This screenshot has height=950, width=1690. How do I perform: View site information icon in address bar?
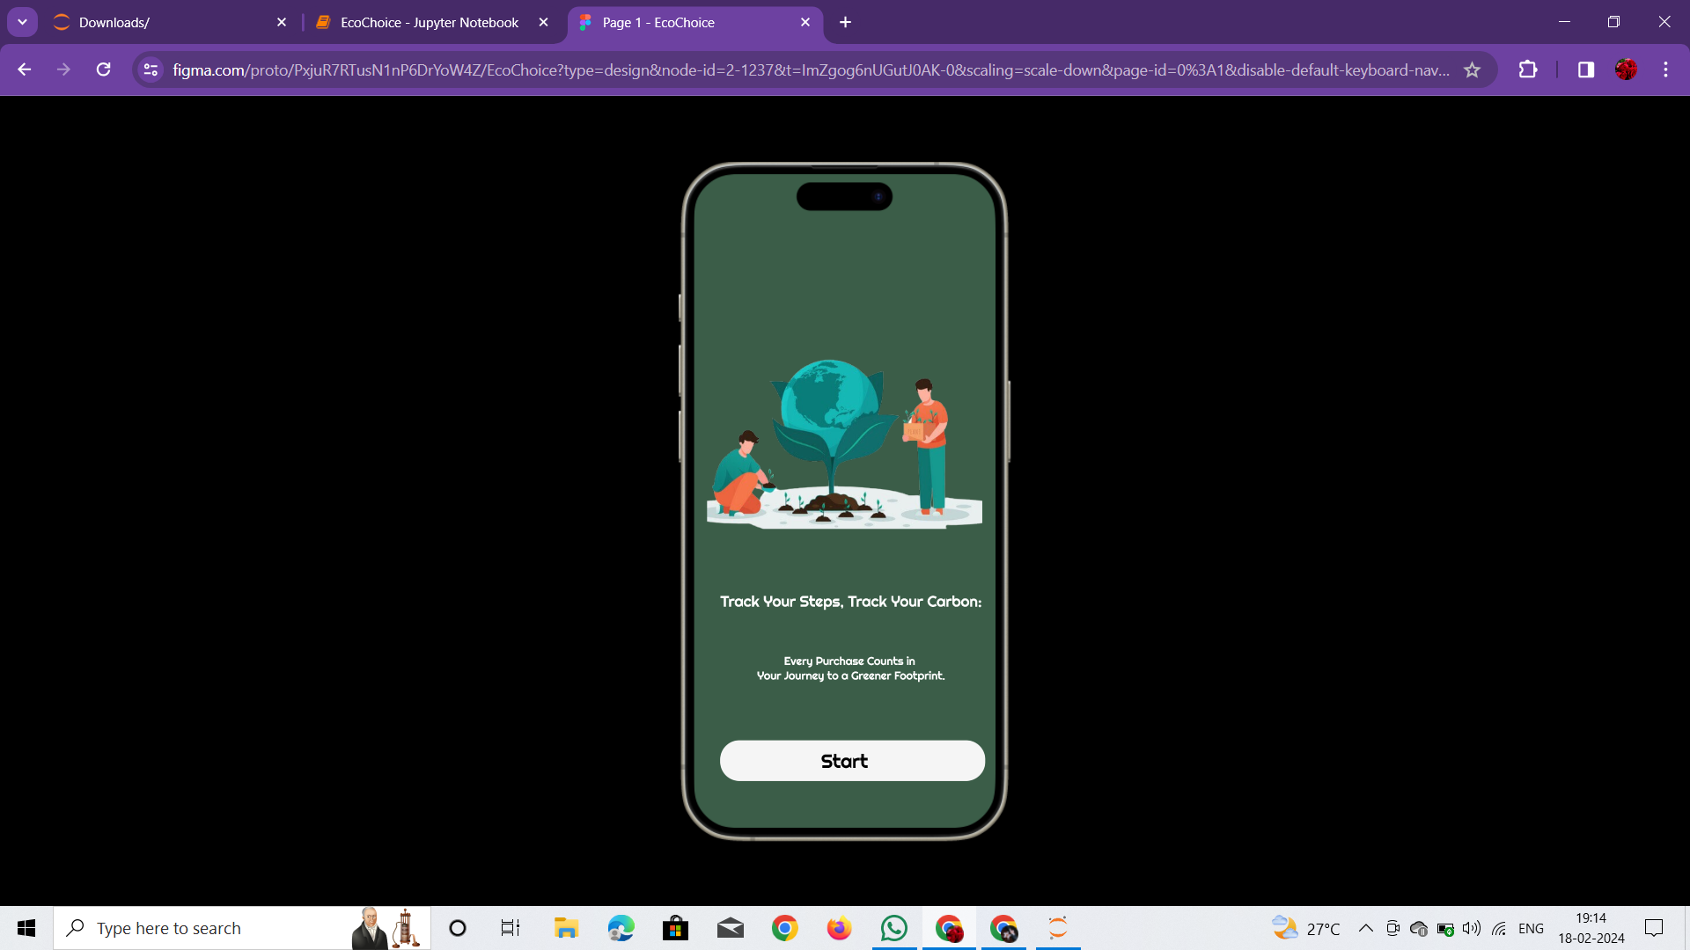point(151,69)
